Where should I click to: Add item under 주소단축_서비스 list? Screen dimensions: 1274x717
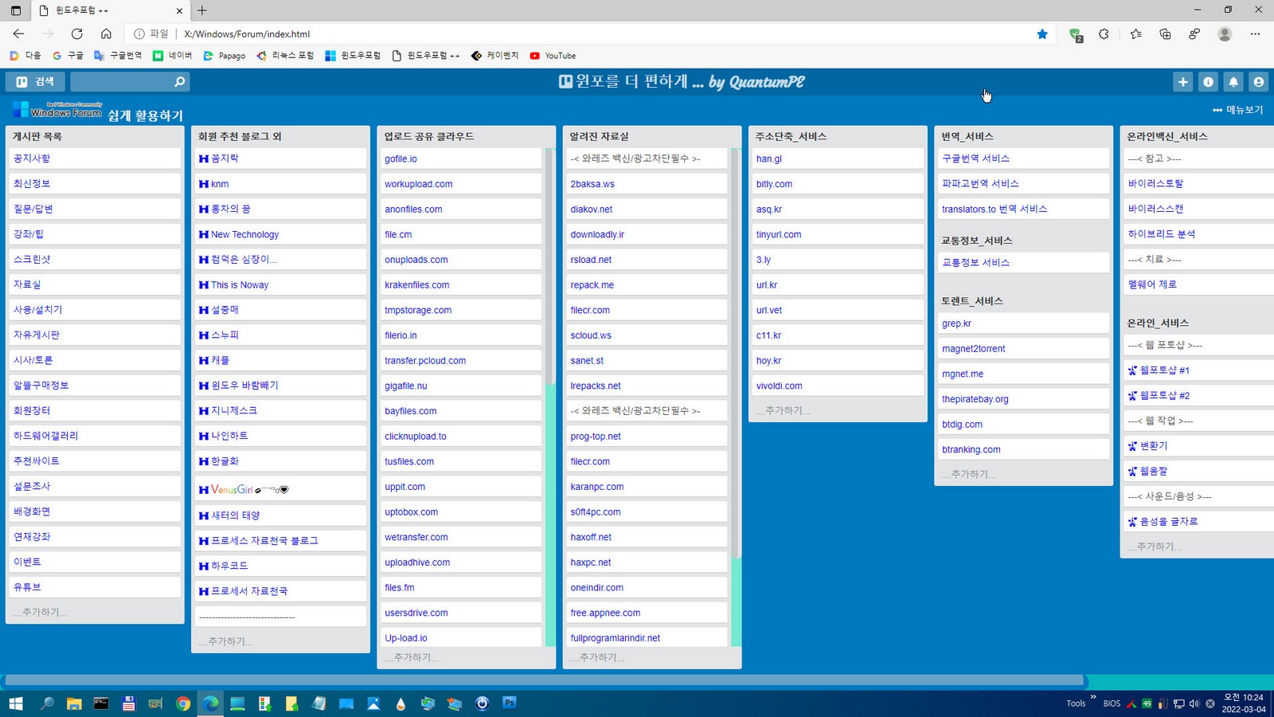tap(783, 410)
